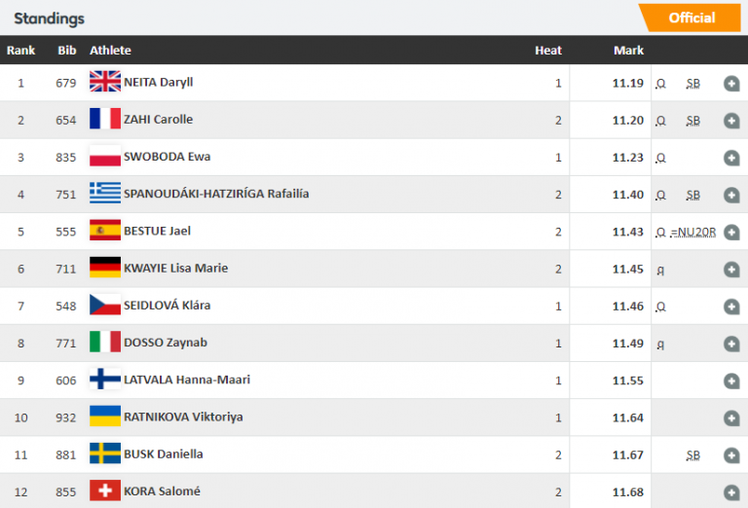Expand the plus icon for ZAHI Carolle
Viewport: 748px width, 508px height.
pos(731,121)
